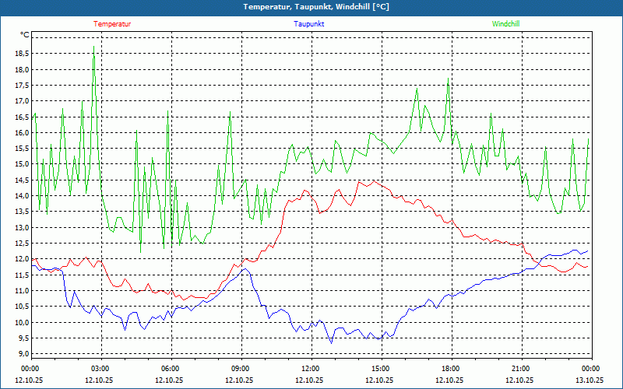The width and height of the screenshot is (623, 389).
Task: Click the 18:00 time axis label
Action: [451, 369]
